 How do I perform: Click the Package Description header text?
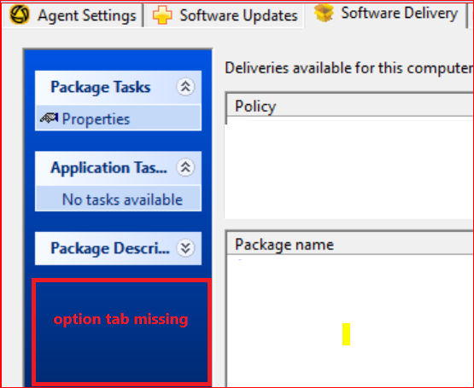(109, 248)
